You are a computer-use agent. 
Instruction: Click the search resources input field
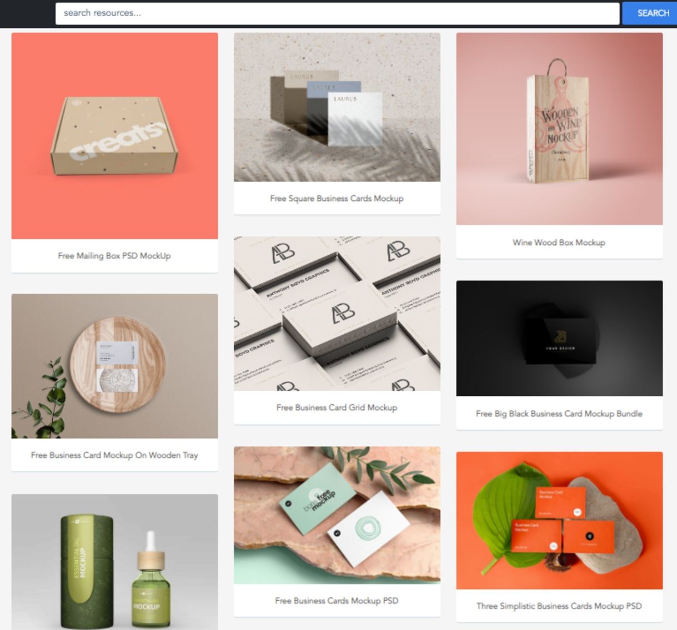(x=337, y=13)
